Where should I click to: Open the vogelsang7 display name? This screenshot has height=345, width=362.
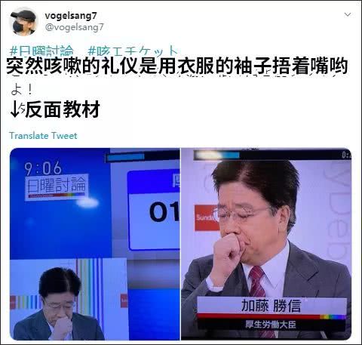(71, 16)
